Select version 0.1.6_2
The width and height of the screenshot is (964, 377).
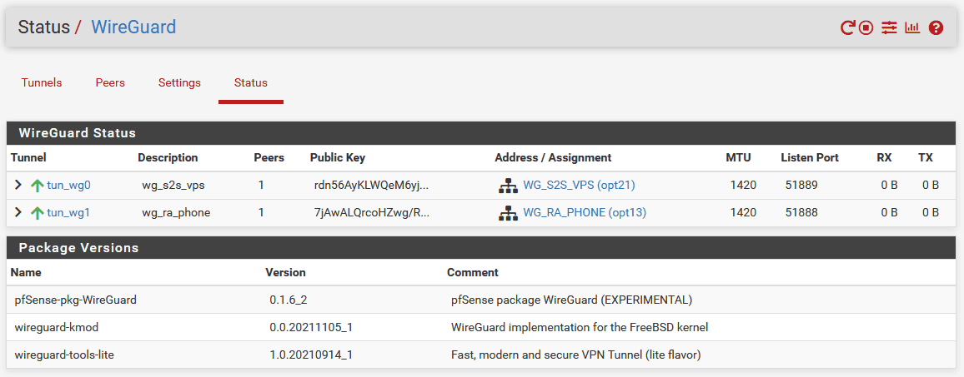(x=289, y=300)
